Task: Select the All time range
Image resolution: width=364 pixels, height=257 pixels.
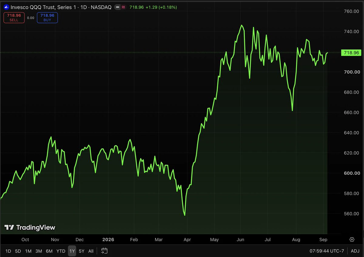Action: point(91,251)
